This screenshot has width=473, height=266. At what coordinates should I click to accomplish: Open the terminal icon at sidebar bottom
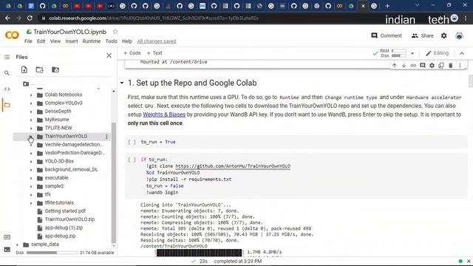pos(7,250)
